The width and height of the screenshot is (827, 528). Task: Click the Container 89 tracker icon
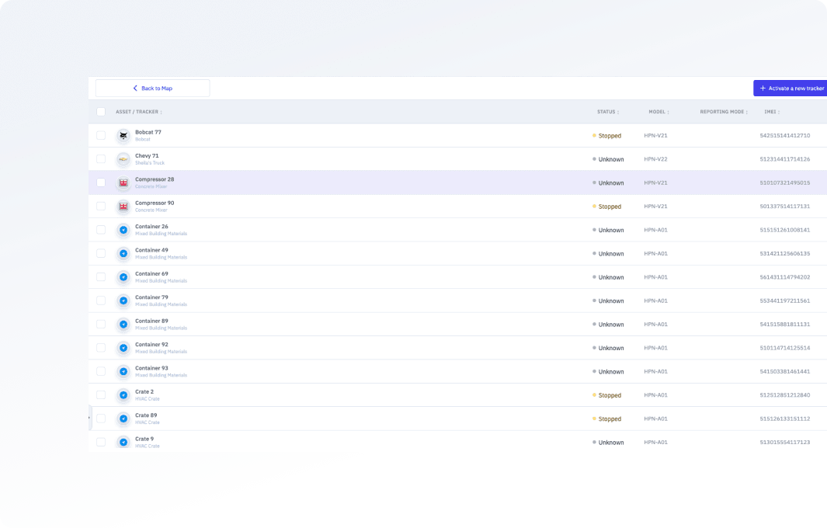pos(123,325)
